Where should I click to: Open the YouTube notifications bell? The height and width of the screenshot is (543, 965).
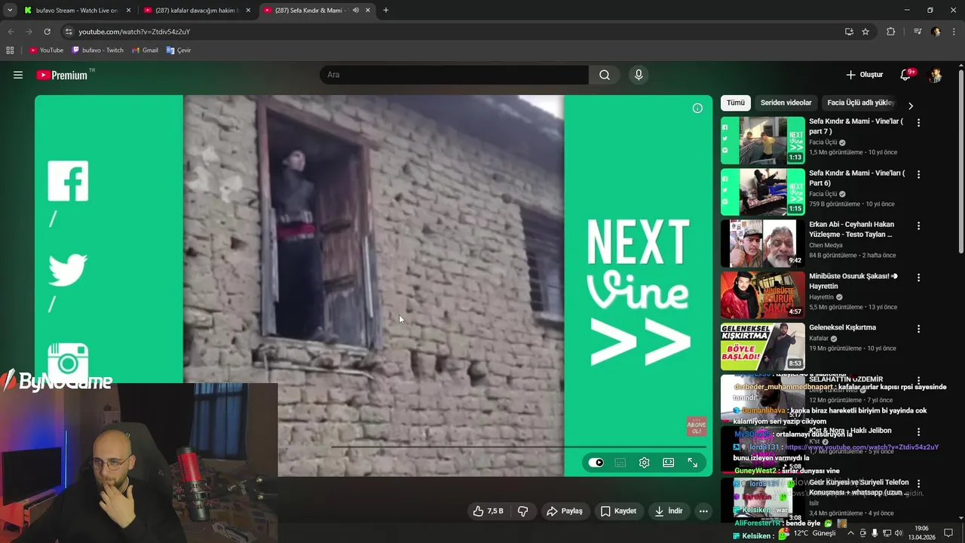coord(906,75)
